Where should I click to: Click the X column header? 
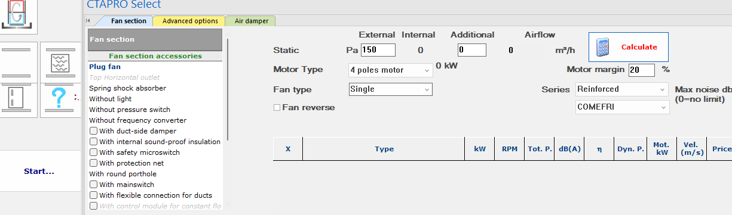(288, 149)
